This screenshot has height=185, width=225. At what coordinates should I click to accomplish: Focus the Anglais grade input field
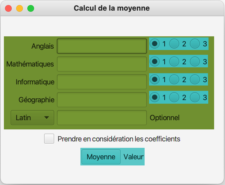point(102,46)
